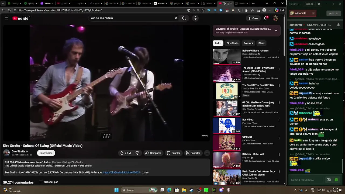Bookmark this page with the star icon

(203, 10)
